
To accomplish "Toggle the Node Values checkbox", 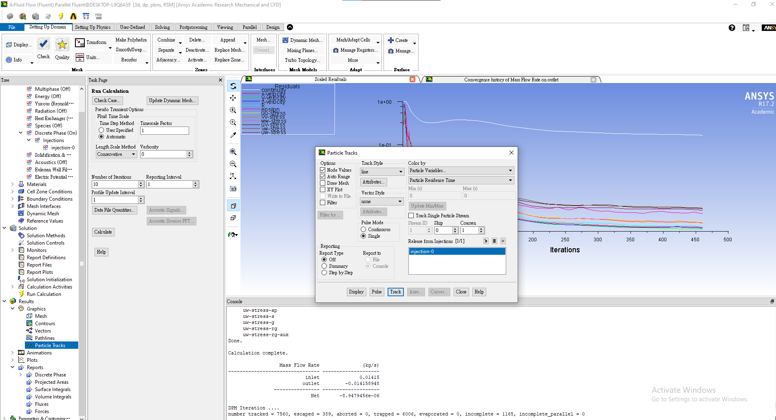I will click(x=323, y=170).
